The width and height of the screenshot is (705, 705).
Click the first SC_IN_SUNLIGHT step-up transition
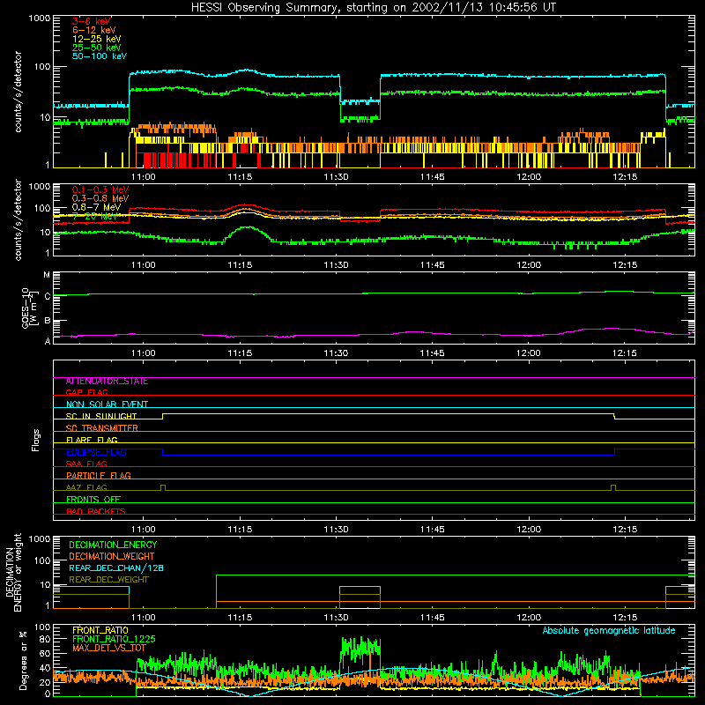pos(163,416)
